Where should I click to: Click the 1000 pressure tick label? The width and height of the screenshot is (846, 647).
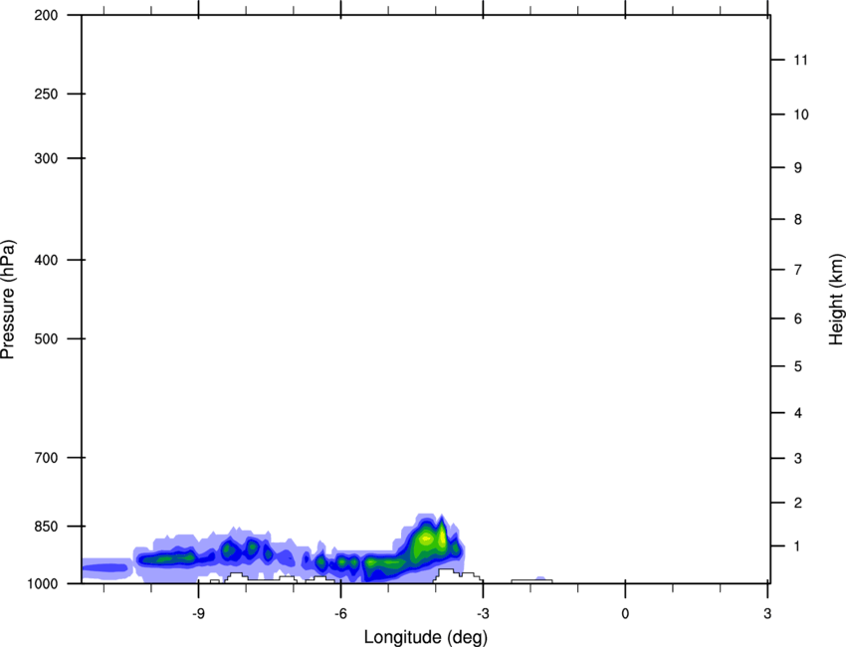(x=43, y=583)
